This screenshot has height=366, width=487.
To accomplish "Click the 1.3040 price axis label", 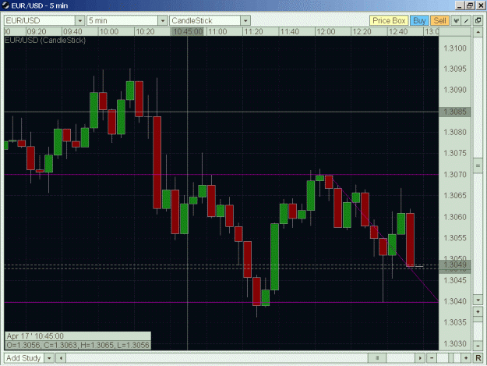I will (455, 301).
